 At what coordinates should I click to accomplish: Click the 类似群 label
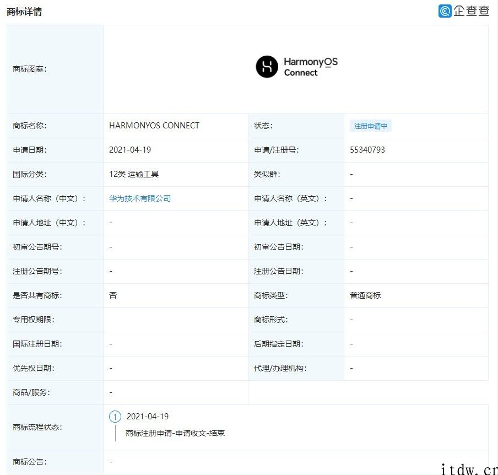[x=267, y=175]
